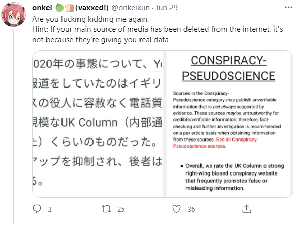Click the vertical thread line below avatar

point(13,126)
